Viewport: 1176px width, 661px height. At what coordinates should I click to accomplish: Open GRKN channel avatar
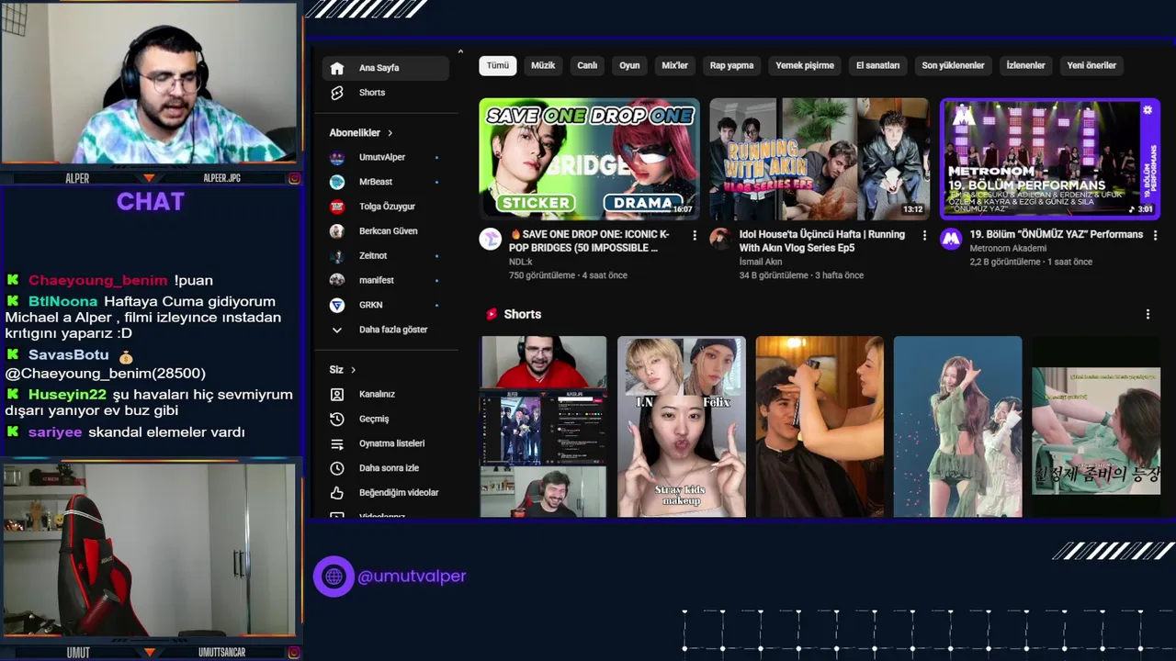click(x=337, y=305)
